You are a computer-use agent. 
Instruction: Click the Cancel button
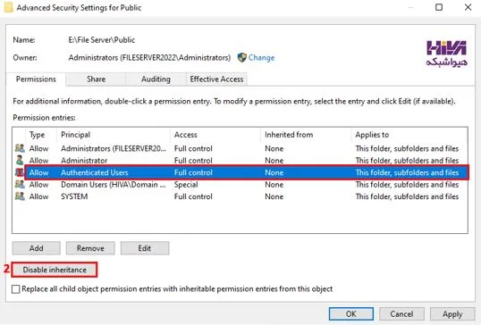click(401, 314)
